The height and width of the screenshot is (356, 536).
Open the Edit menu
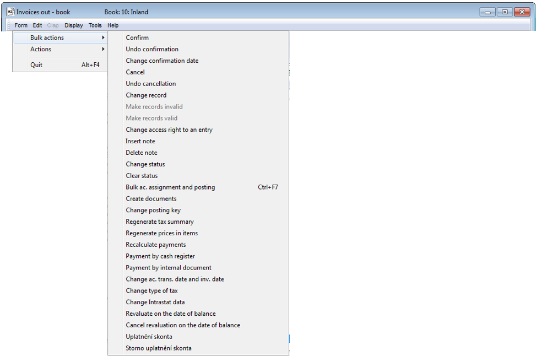(x=37, y=25)
